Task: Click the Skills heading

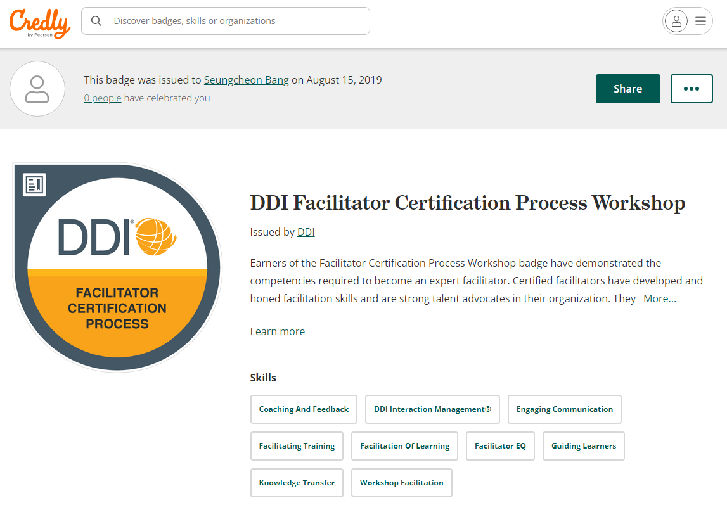Action: click(x=263, y=378)
